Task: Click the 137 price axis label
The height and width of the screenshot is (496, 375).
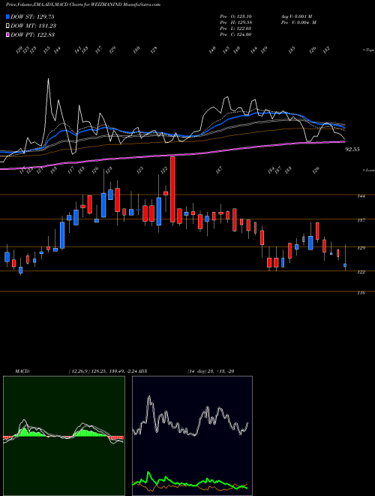Action: click(361, 220)
